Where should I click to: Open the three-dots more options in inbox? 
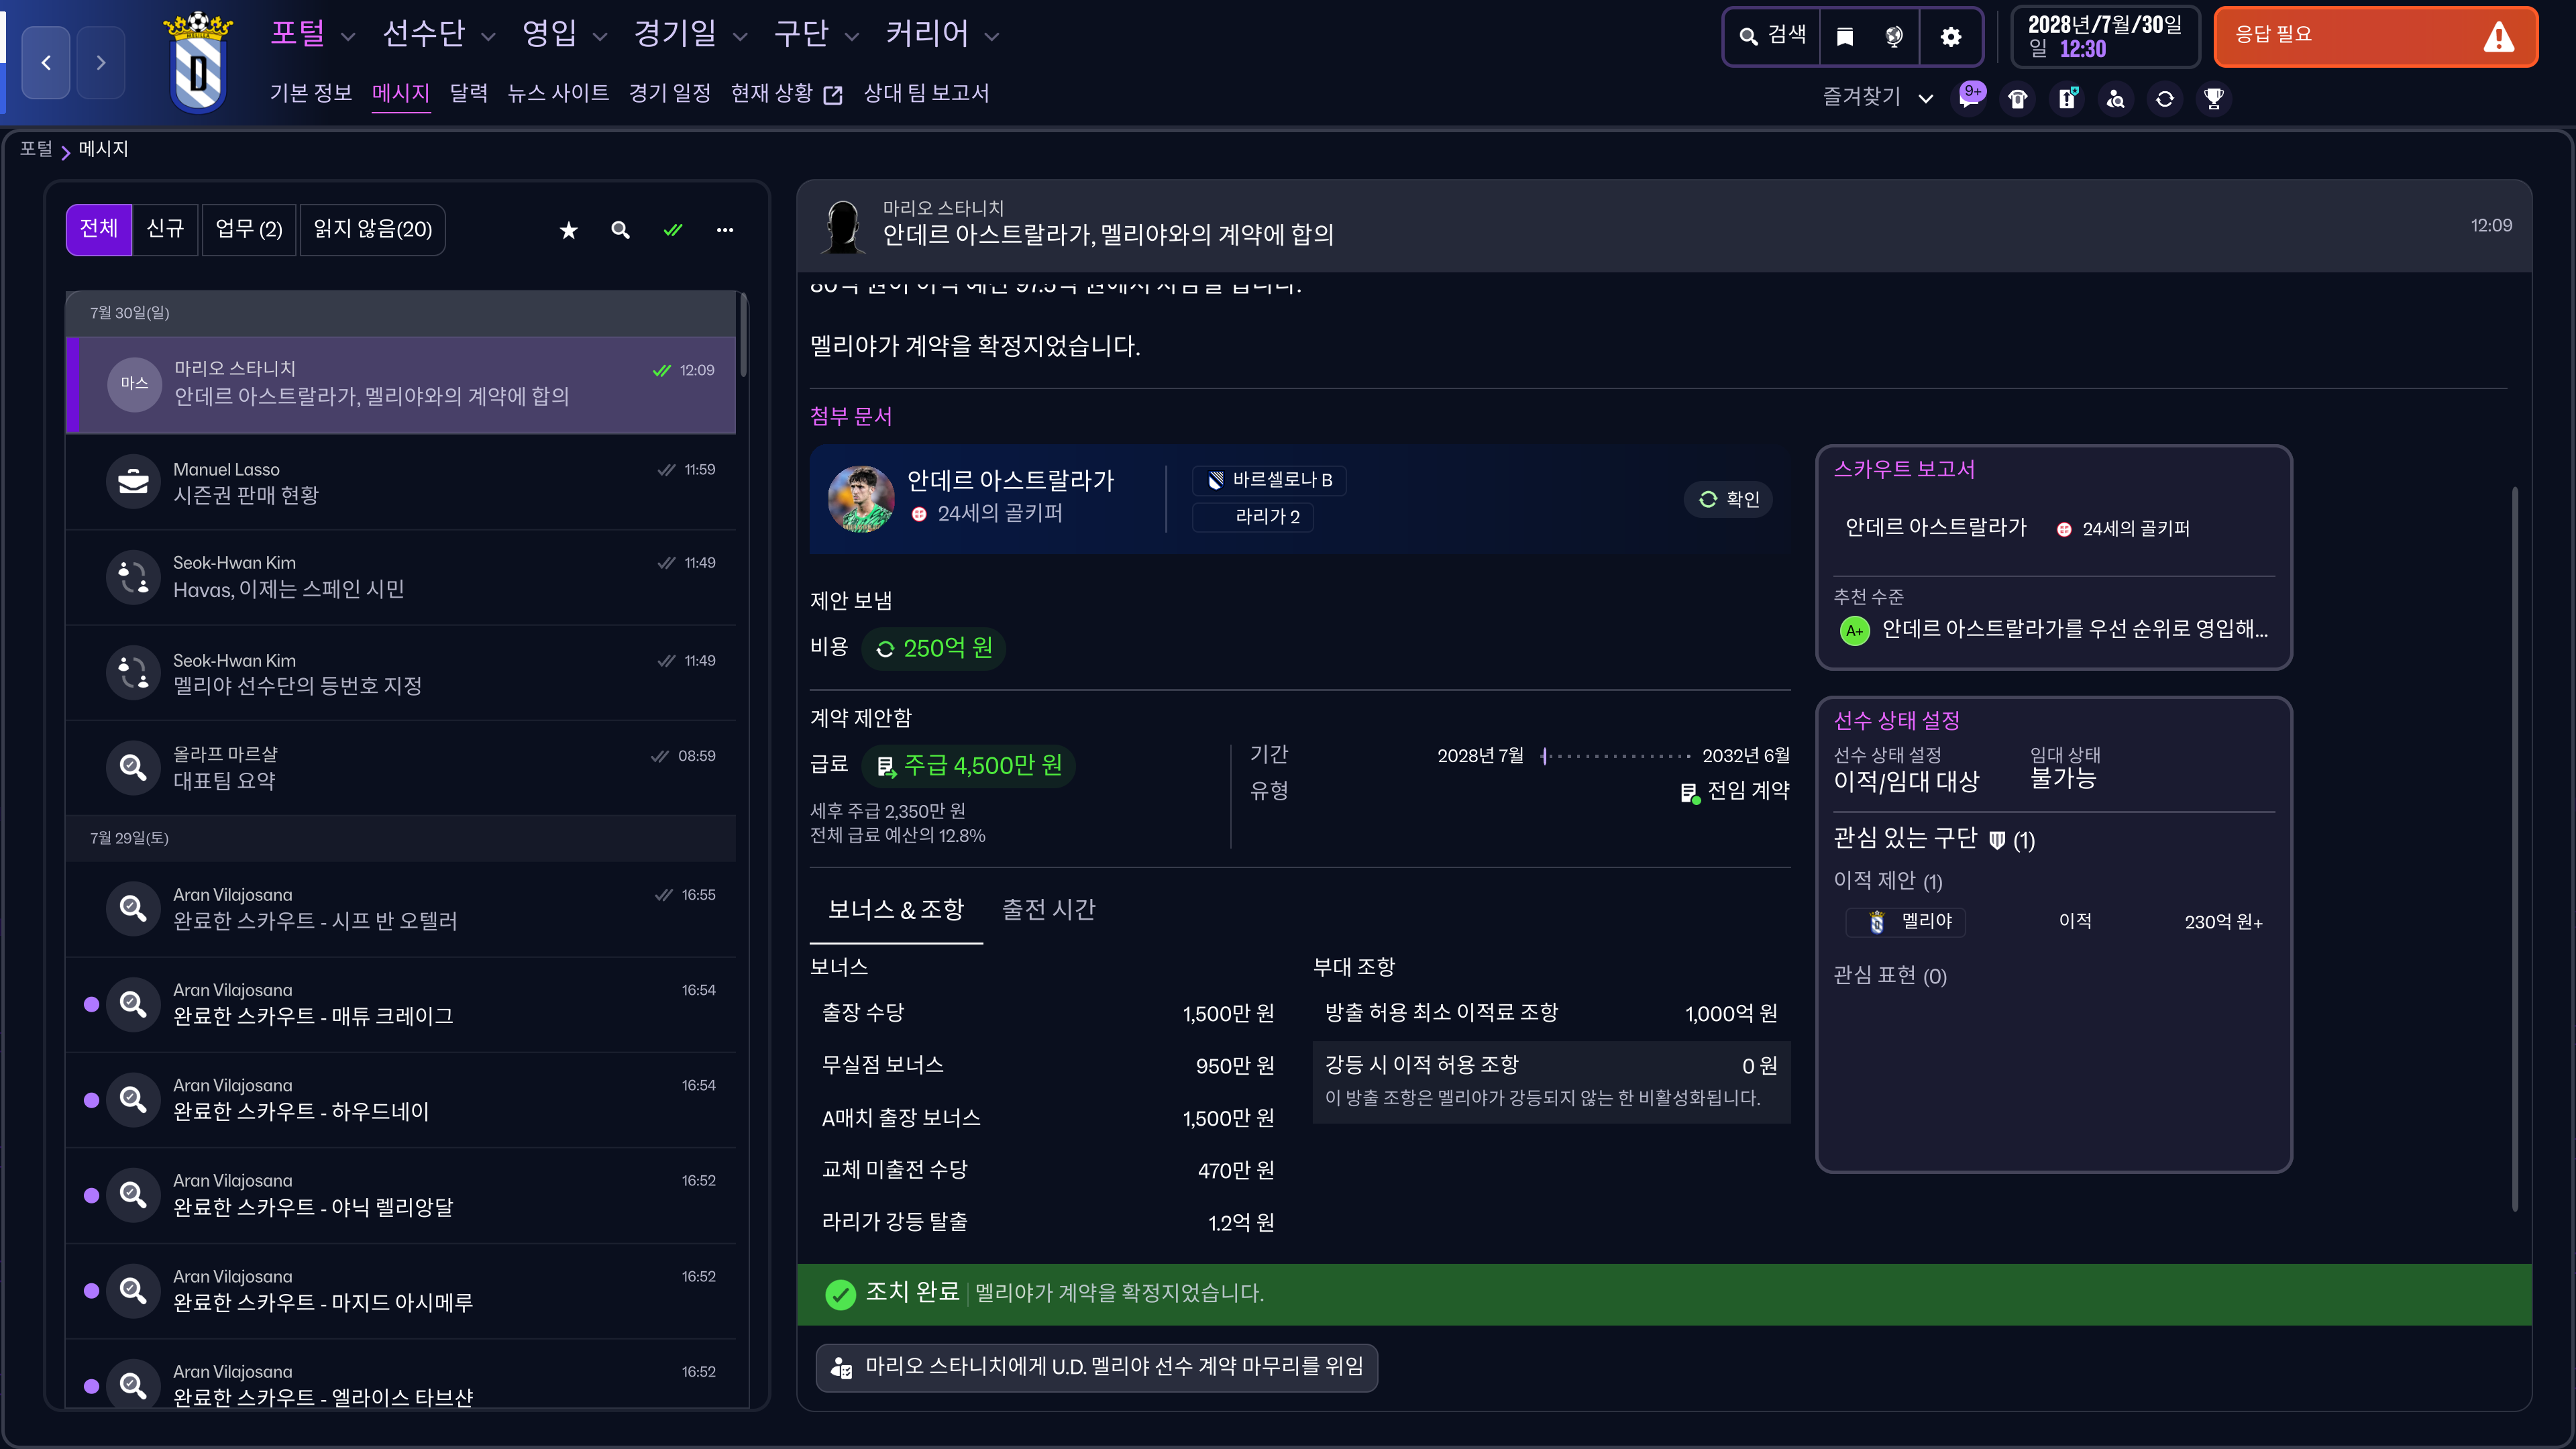coord(725,230)
